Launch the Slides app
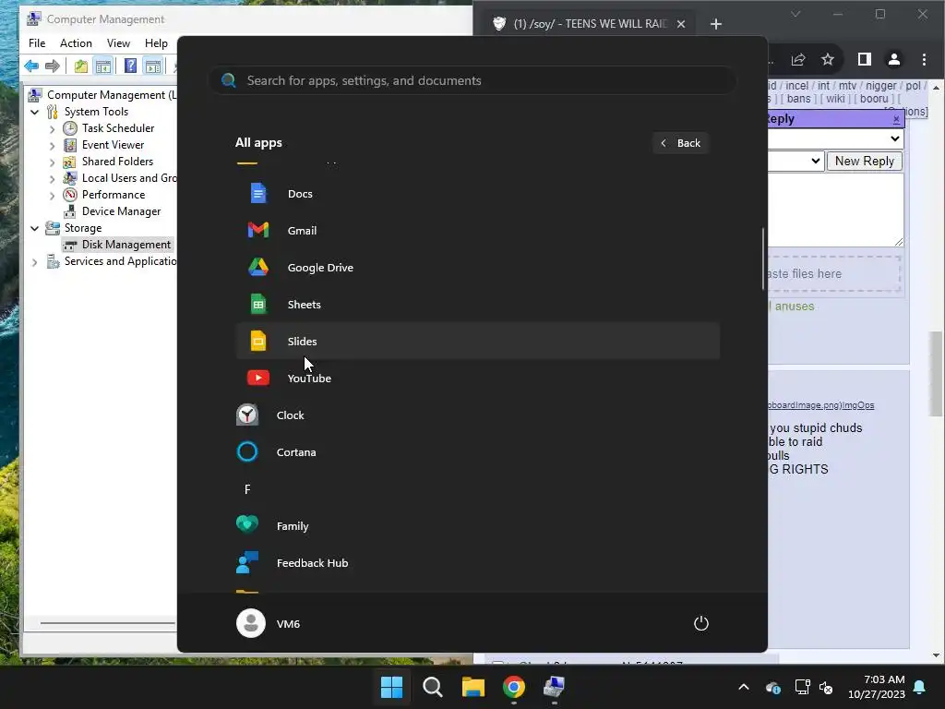The width and height of the screenshot is (945, 709). (478, 342)
